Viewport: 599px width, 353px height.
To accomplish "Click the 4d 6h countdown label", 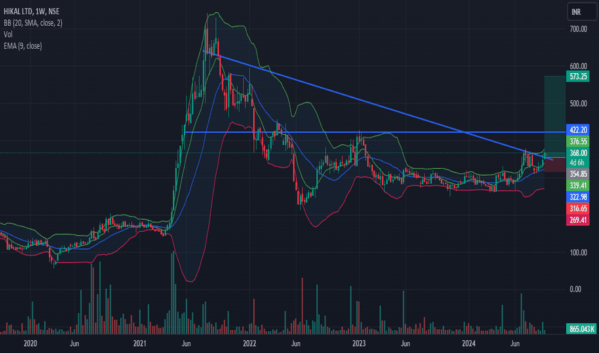I will click(577, 162).
